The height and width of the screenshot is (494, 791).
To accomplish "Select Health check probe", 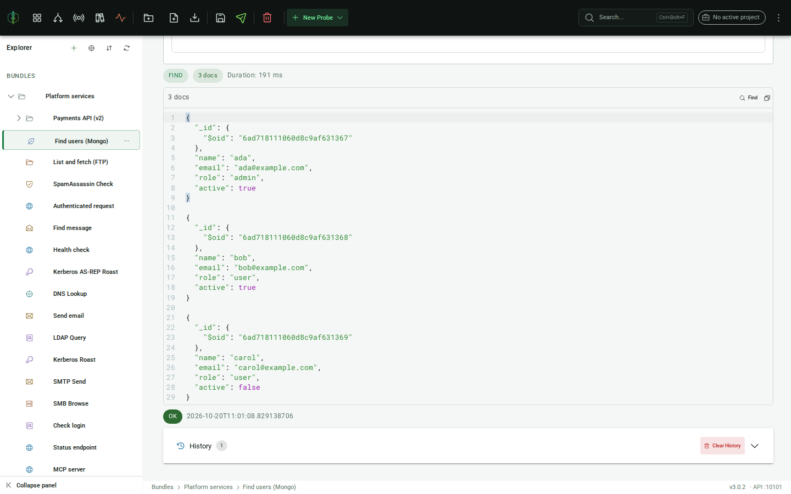I will (71, 250).
